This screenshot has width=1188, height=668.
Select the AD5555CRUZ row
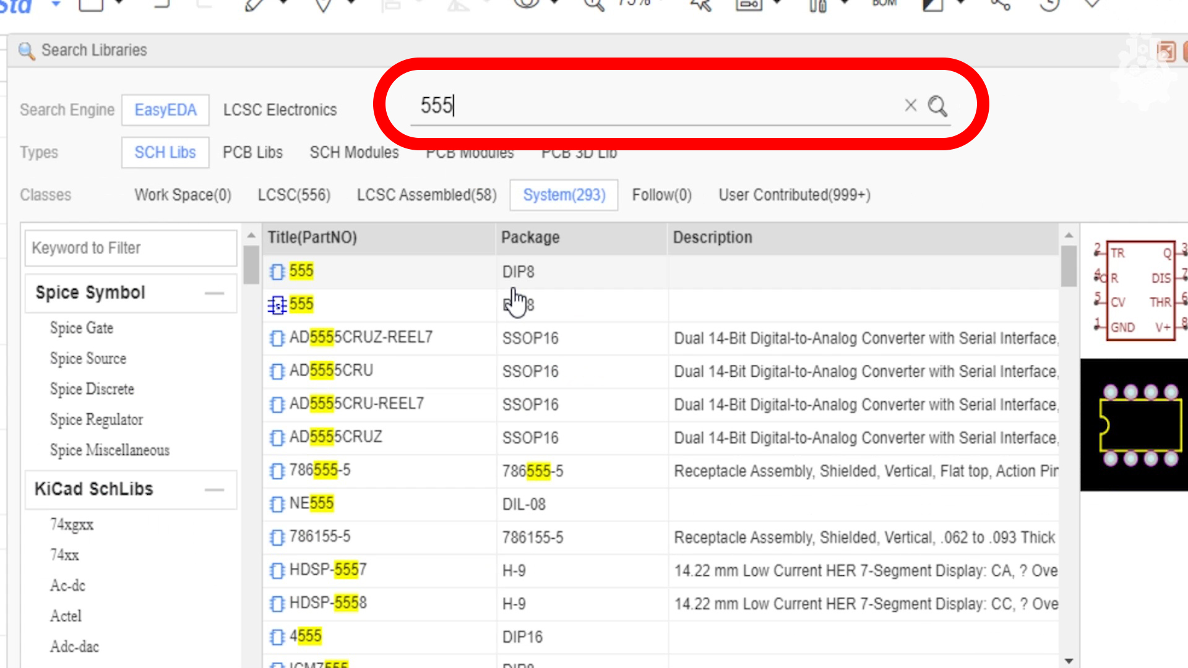coord(661,438)
